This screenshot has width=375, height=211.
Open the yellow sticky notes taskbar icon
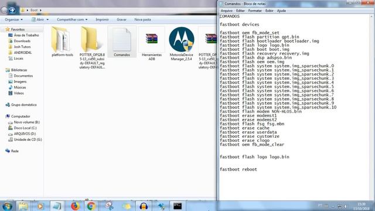pos(127,206)
